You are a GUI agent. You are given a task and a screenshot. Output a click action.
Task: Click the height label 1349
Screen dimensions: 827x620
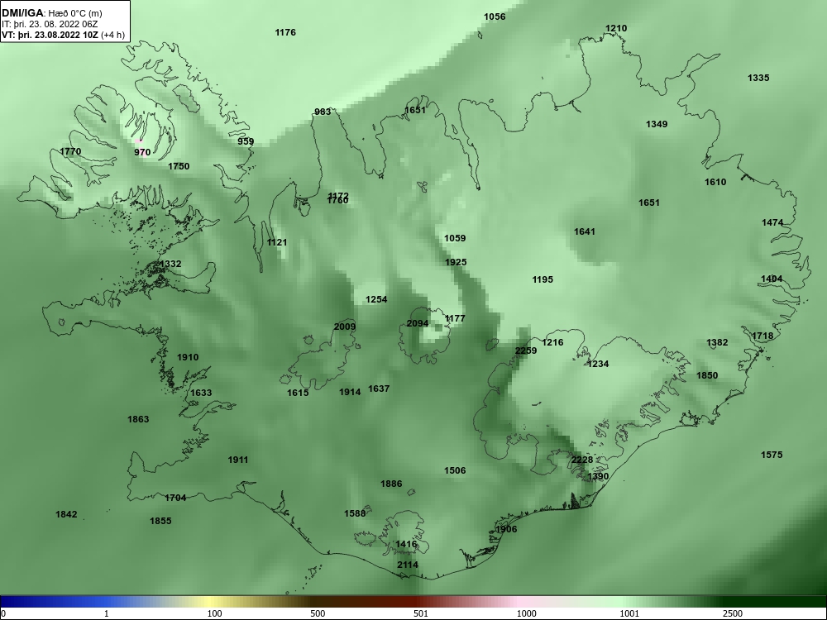pyautogui.click(x=657, y=125)
